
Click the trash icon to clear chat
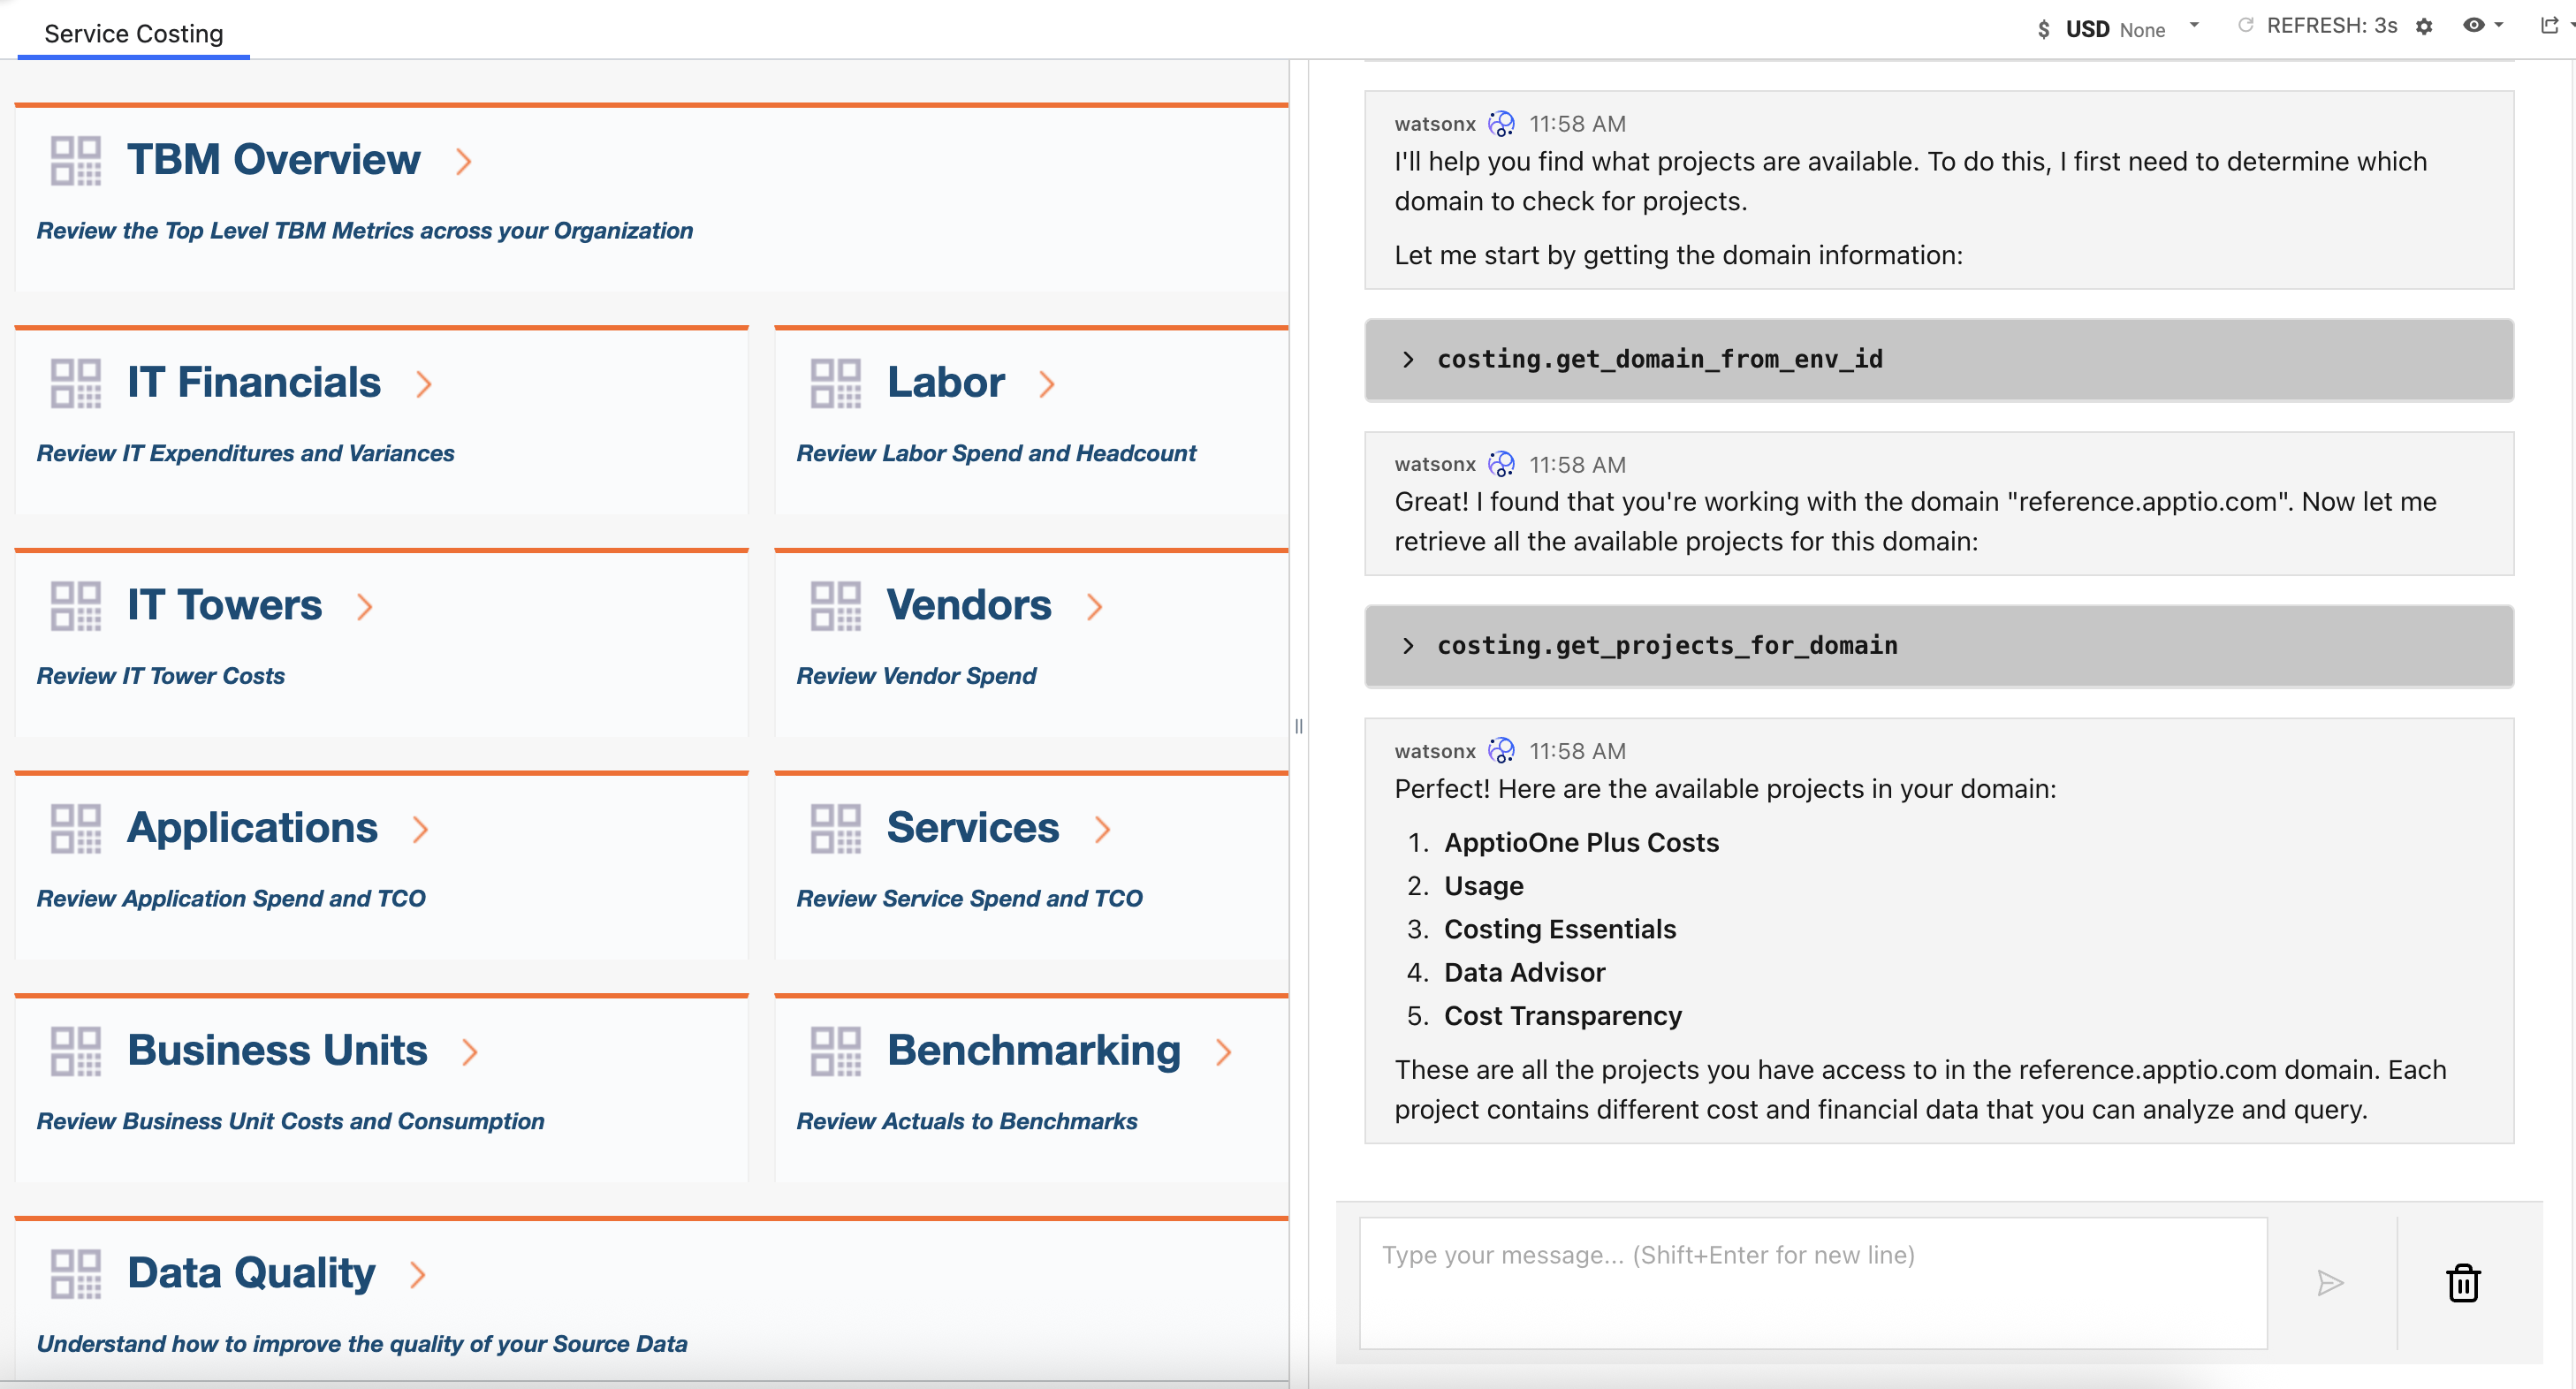coord(2462,1283)
